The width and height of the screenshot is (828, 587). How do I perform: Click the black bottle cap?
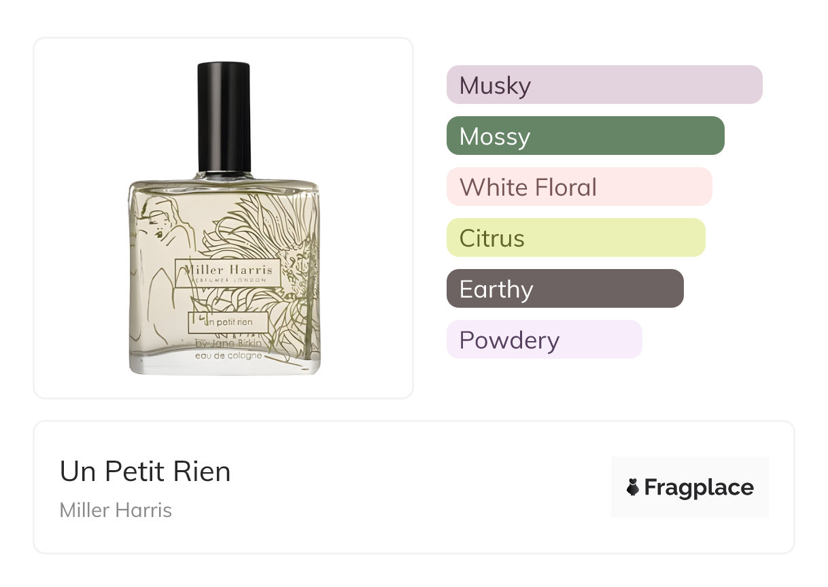pyautogui.click(x=224, y=117)
